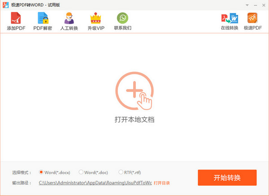Click the 输出路径 label
This screenshot has width=269, height=196.
pyautogui.click(x=22, y=183)
